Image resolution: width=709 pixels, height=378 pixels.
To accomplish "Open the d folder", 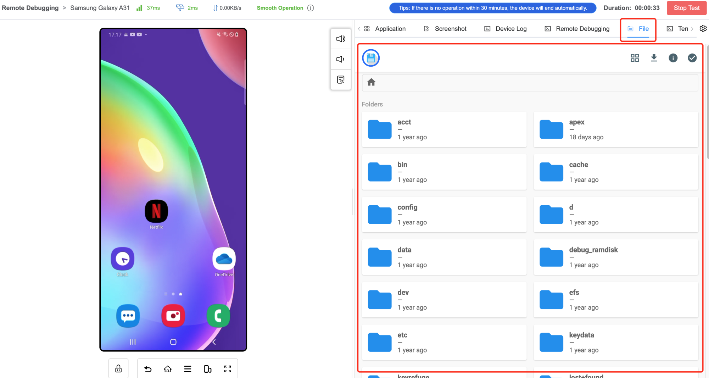I will click(x=616, y=215).
